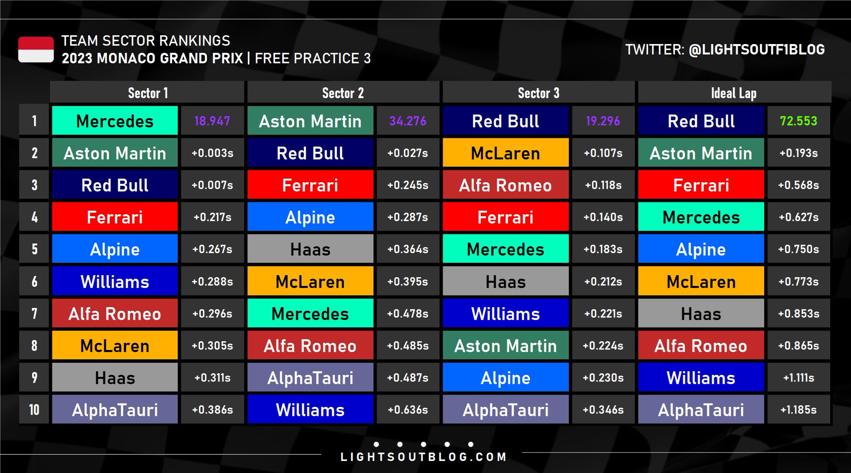Select the Sector 3 column header
851x473 pixels.
(x=539, y=92)
